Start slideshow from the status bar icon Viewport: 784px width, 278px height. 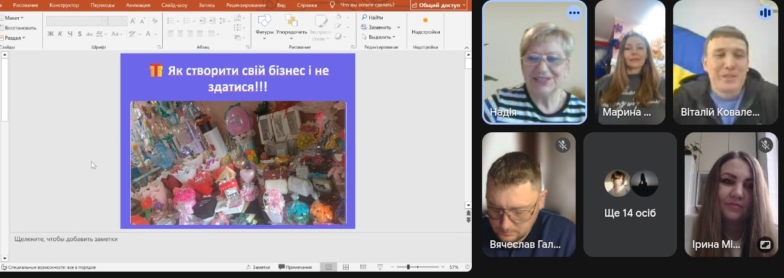pos(379,267)
